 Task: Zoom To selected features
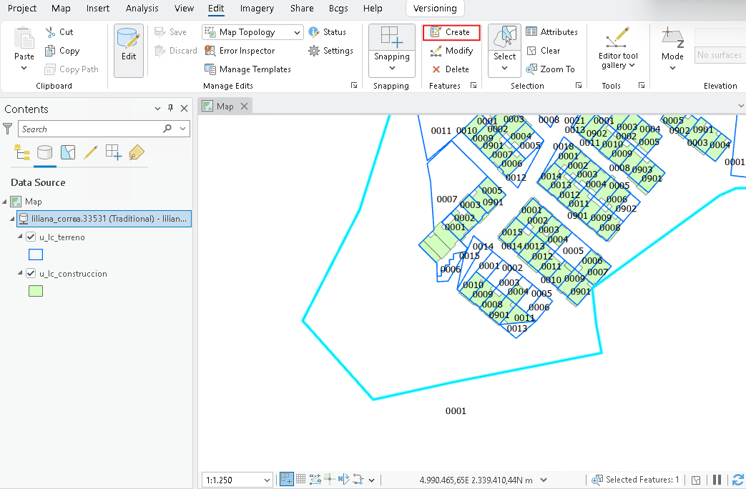point(550,69)
